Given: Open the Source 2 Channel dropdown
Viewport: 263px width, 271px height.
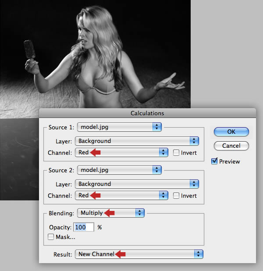Looking at the screenshot, I should coord(121,195).
